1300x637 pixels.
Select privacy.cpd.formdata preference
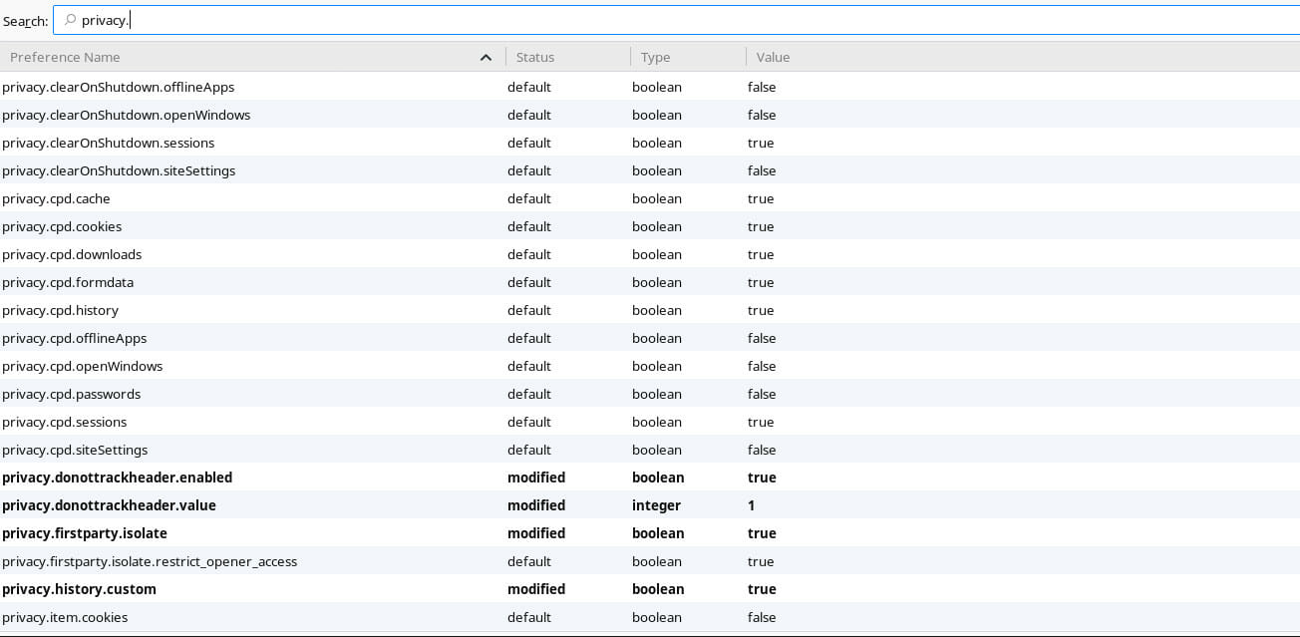(x=68, y=282)
